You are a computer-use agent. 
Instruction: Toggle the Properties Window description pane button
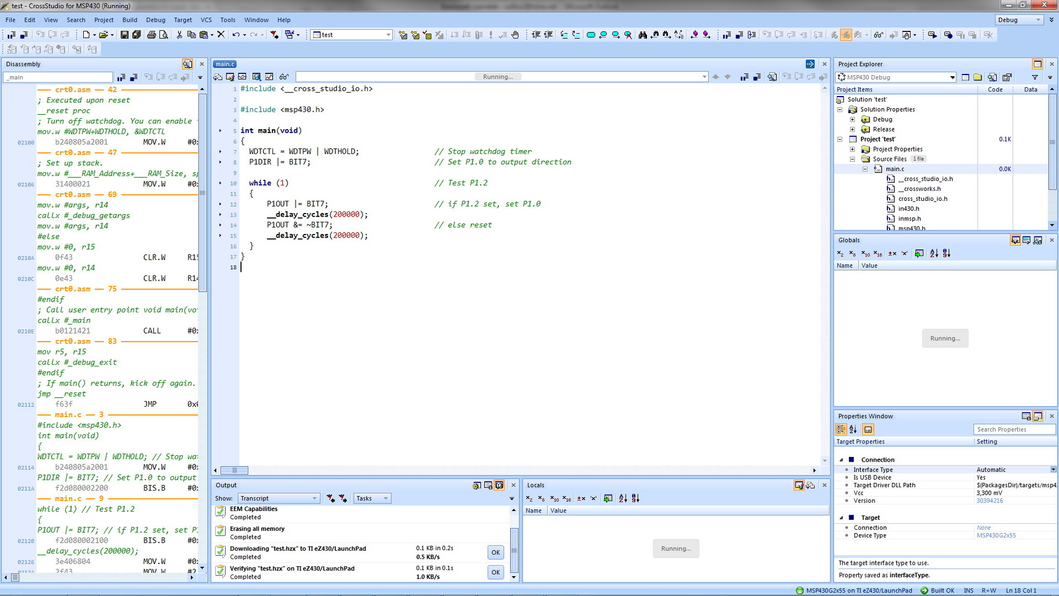click(x=868, y=430)
